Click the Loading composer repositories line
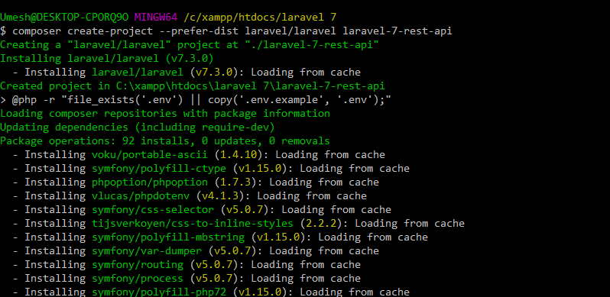 pyautogui.click(x=165, y=114)
